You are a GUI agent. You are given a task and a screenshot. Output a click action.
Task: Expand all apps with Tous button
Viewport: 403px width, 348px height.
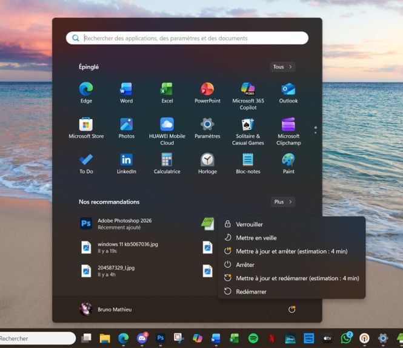[282, 67]
